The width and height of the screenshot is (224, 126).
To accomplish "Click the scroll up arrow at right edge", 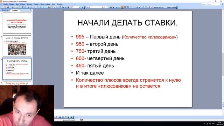I will 223,10.
